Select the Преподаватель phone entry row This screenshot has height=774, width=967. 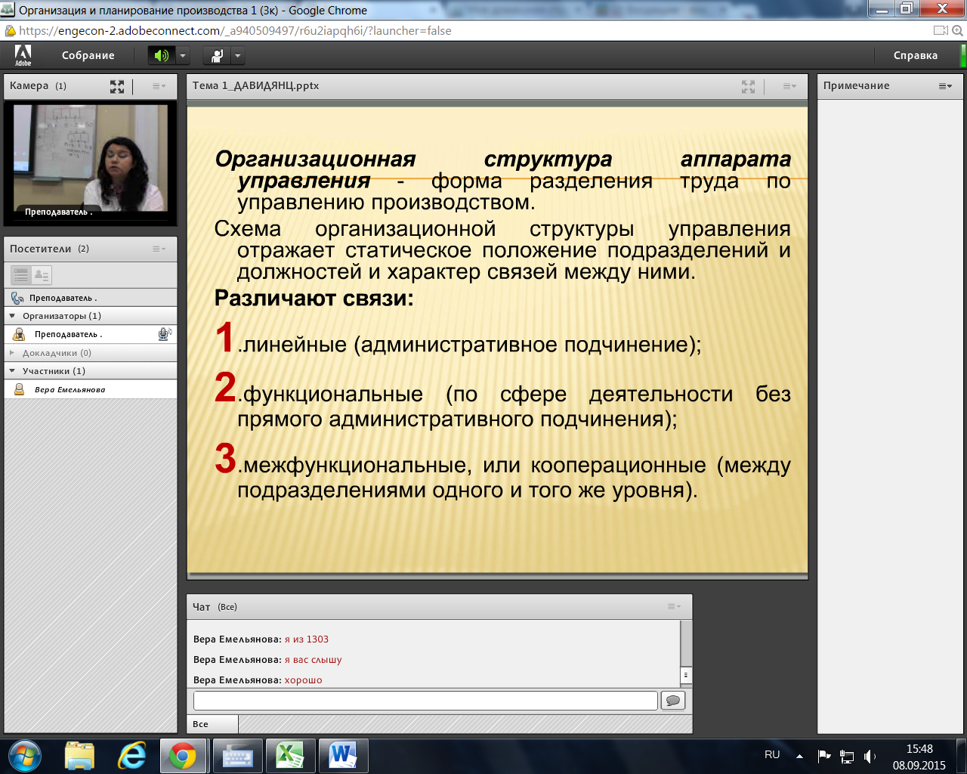click(x=91, y=298)
